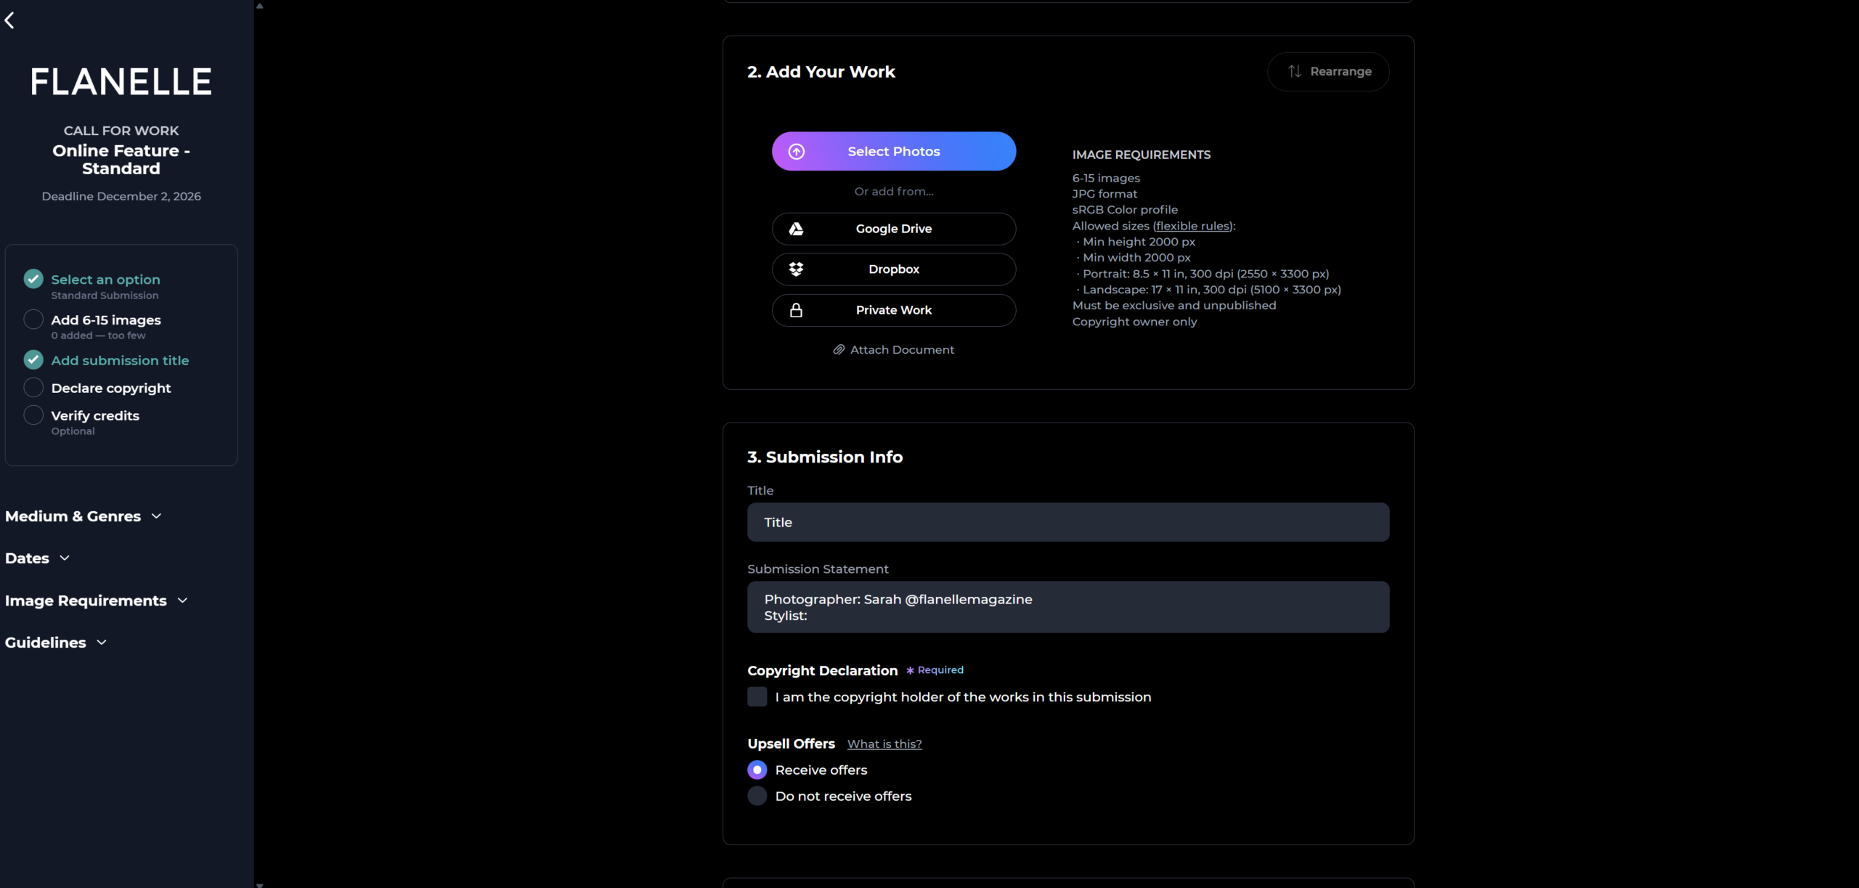Click the Private Work lock icon
Viewport: 1859px width, 888px height.
[x=797, y=310]
